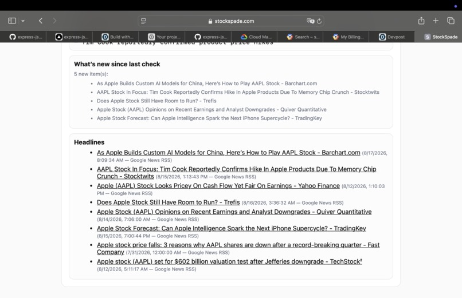Image resolution: width=462 pixels, height=298 pixels.
Task: Open the TradingKey iPhone Supercycle headline link
Action: click(232, 228)
